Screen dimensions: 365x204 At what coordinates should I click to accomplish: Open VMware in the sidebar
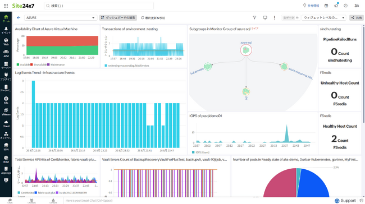pos(6,112)
